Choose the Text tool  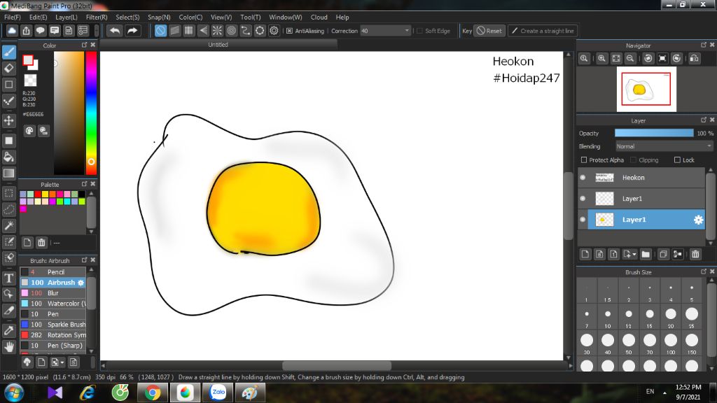click(9, 278)
